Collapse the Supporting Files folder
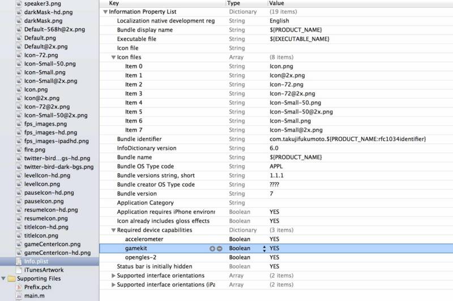Screen dimensions: 453x301 (x=3, y=278)
